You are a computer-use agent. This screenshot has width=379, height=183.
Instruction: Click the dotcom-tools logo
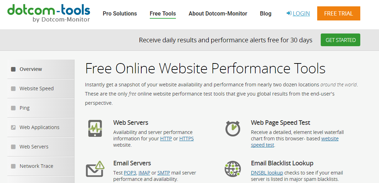tap(49, 13)
